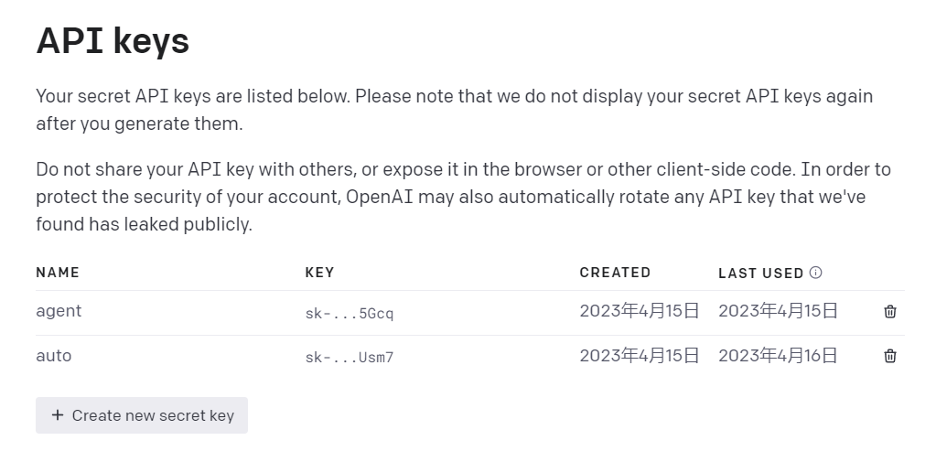Click the sk-...5Gcq key value
Viewport: 936px width, 451px height.
pos(350,314)
